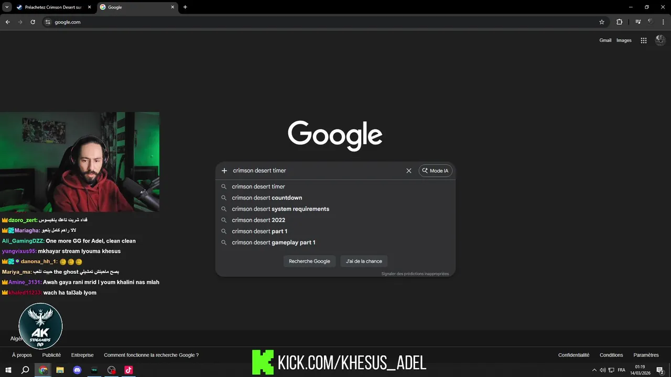This screenshot has width=671, height=377.
Task: Click the J'ai de la chance button
Action: point(364,261)
